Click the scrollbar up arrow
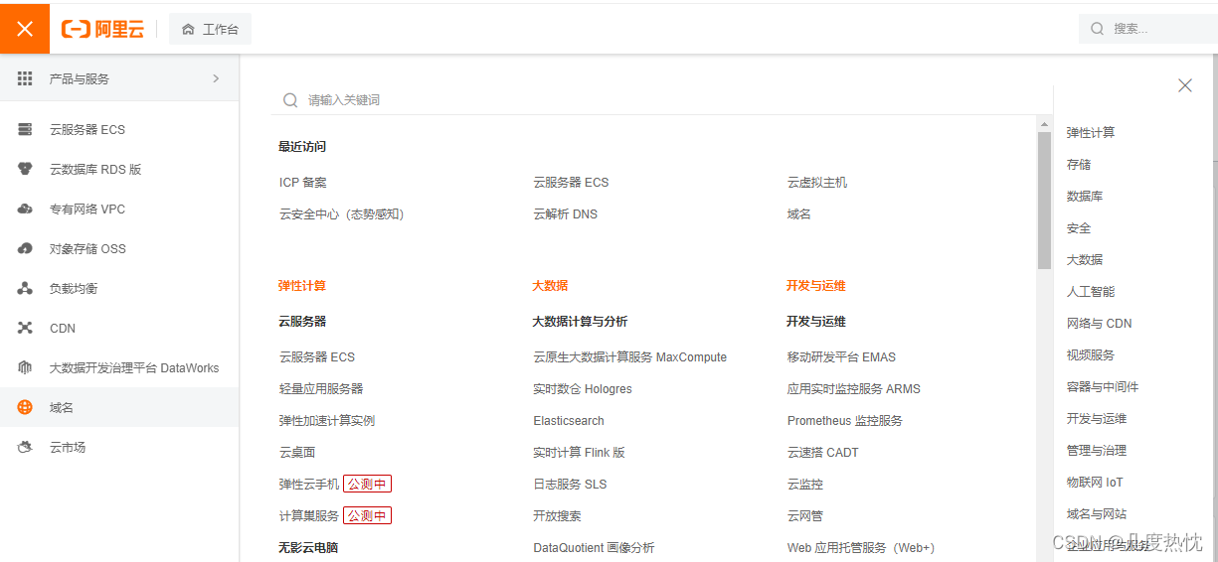This screenshot has height=562, width=1218. [x=1044, y=124]
